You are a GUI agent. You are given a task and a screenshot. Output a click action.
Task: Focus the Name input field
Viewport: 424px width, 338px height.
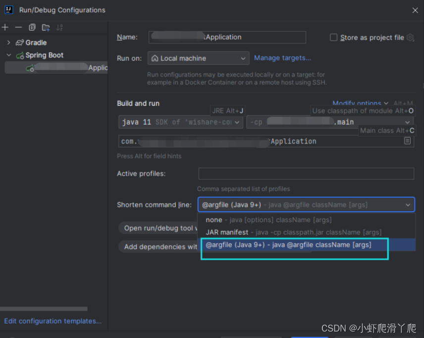point(227,37)
